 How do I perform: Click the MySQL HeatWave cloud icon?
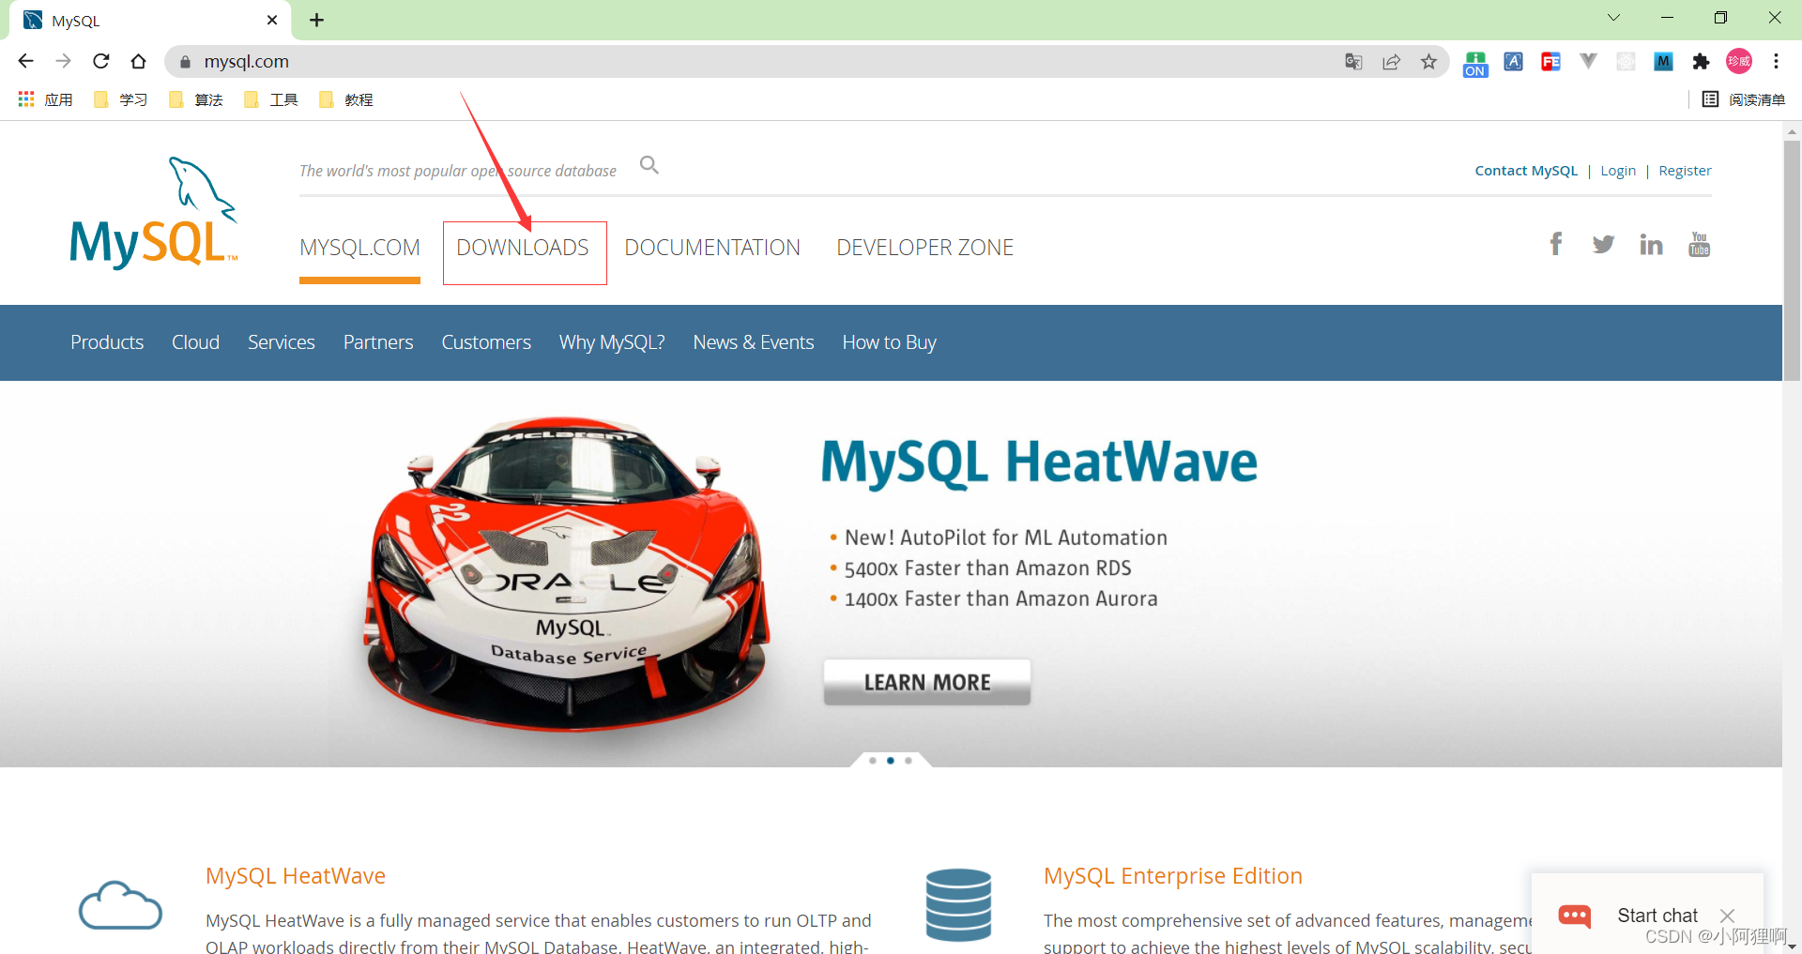[120, 905]
